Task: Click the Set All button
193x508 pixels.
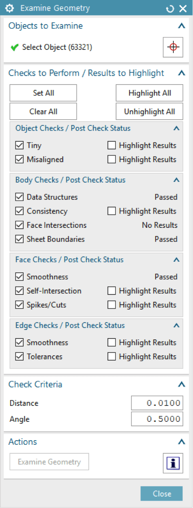Action: [43, 93]
